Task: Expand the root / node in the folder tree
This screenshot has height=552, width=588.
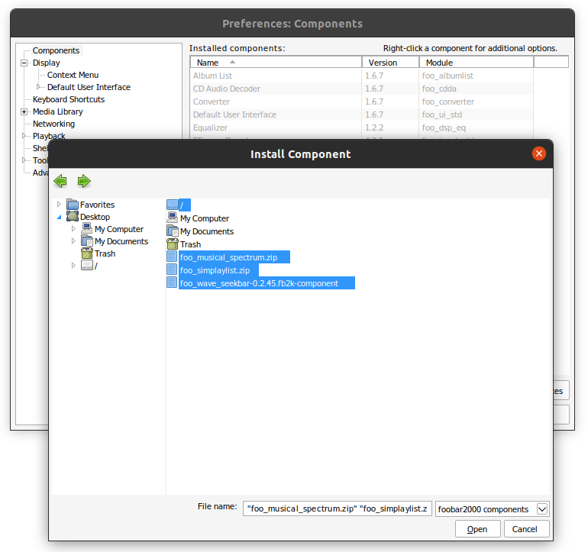Action: click(73, 266)
